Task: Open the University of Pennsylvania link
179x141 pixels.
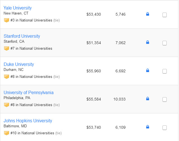Action: [29, 92]
